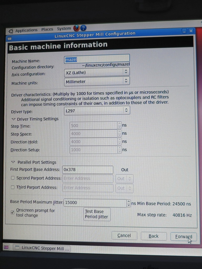Toggle Onscreen prompt for tool change
Screen dimensions: 202x269
[x=12, y=212]
